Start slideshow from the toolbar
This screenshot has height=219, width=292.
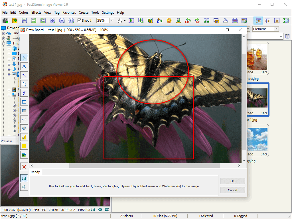point(131,21)
